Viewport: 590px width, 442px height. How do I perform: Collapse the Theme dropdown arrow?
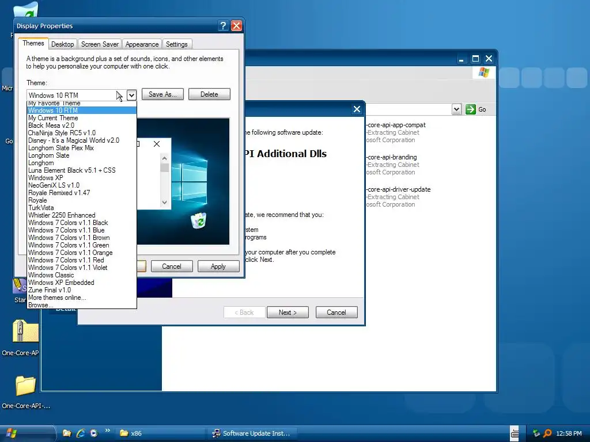tap(131, 95)
